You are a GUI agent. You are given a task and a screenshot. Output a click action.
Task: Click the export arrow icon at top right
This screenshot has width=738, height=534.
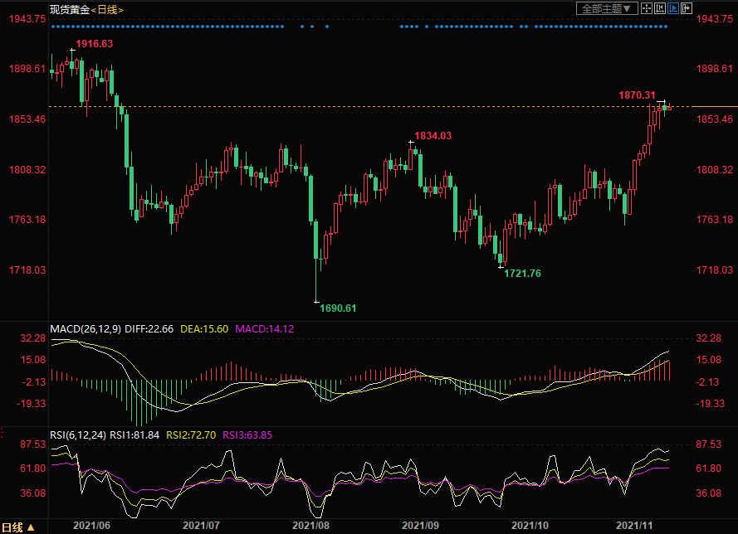pos(687,8)
